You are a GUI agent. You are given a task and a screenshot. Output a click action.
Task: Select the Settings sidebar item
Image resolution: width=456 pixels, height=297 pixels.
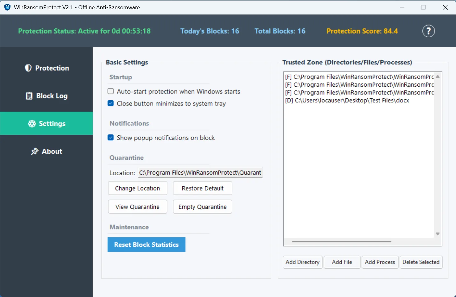(46, 123)
